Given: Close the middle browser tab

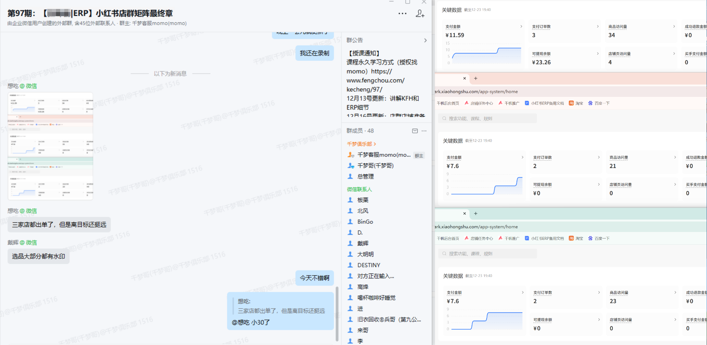Looking at the screenshot, I should click(x=465, y=78).
